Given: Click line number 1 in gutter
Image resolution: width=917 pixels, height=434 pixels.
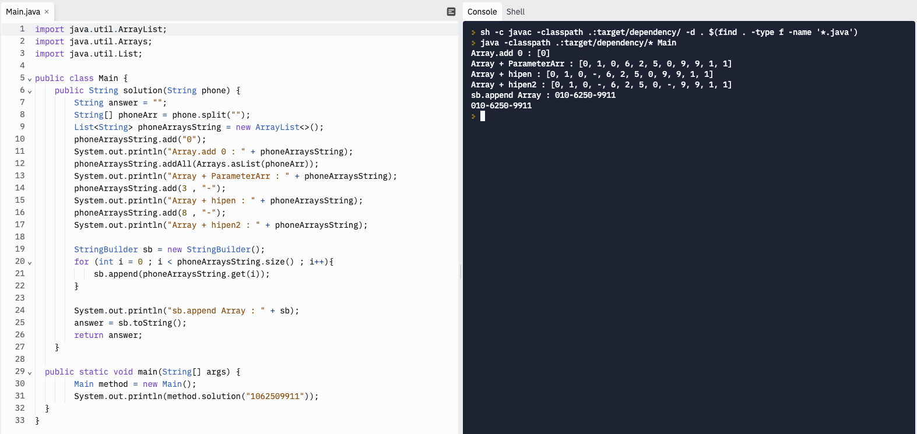Looking at the screenshot, I should coord(22,29).
